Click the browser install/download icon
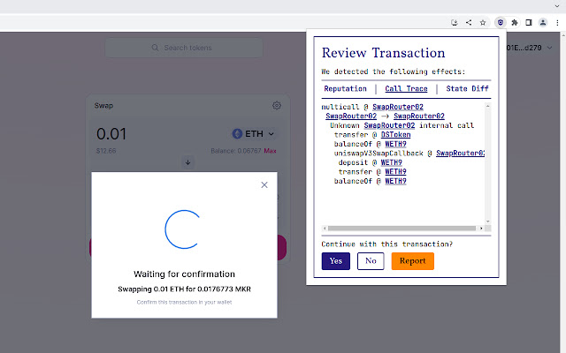566x353 pixels. click(x=454, y=23)
